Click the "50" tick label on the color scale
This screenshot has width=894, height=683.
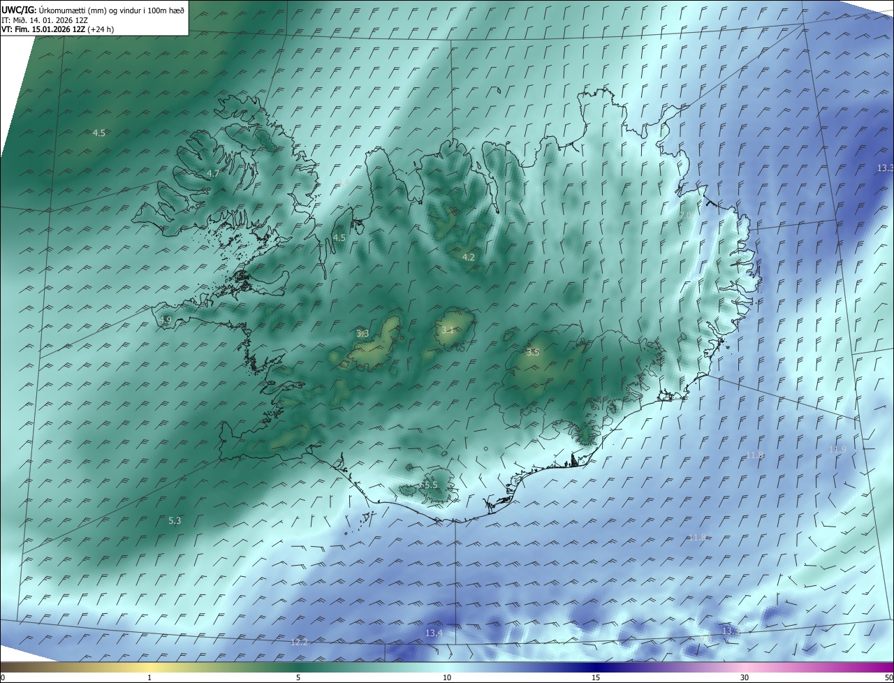[888, 677]
